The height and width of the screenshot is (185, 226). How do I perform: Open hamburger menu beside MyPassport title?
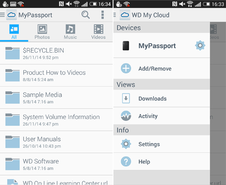click(x=2, y=15)
